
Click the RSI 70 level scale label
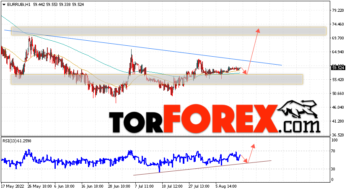333,151
